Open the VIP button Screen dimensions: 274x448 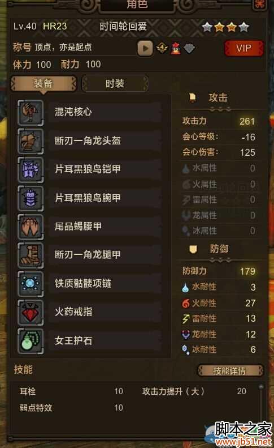(x=244, y=48)
